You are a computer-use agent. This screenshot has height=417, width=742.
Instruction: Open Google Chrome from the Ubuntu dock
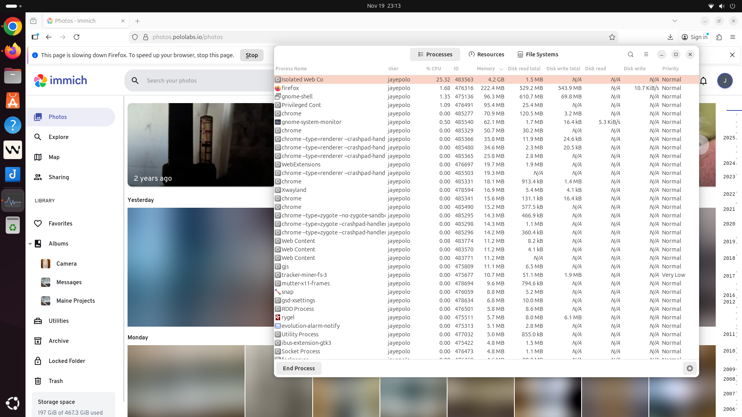tap(13, 27)
